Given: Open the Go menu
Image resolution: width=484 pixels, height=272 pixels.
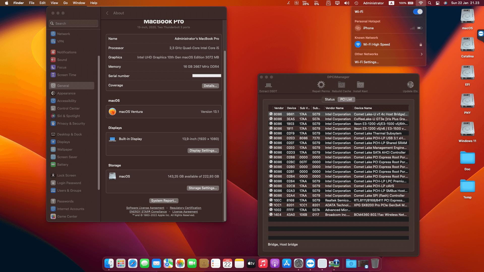Looking at the screenshot, I should [66, 3].
